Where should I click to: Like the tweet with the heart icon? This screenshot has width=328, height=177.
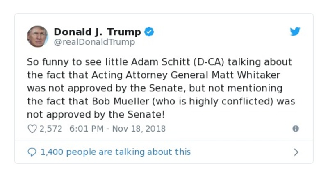tap(32, 129)
